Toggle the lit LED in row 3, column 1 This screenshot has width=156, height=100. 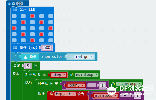click(x=14, y=28)
